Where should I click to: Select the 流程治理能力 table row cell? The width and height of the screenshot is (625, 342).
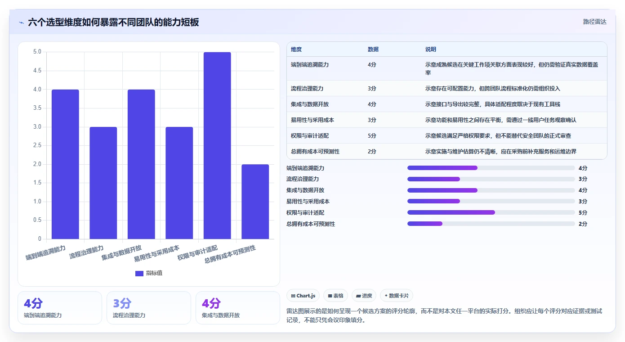point(307,89)
